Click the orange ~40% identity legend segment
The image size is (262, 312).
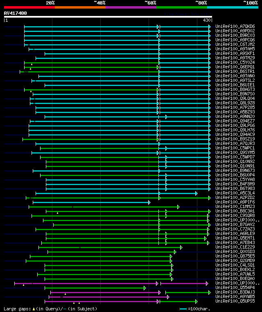coord(80,7)
